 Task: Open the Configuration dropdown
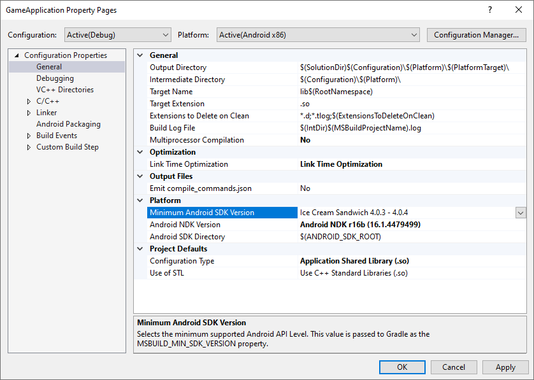[118, 34]
